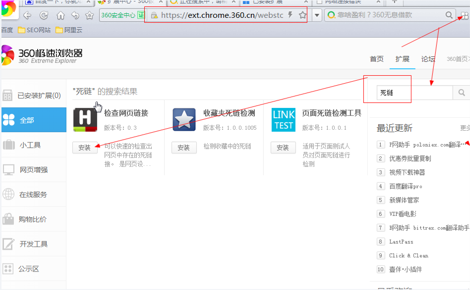Click the extension search magnifier button
The image size is (470, 290).
click(x=462, y=93)
